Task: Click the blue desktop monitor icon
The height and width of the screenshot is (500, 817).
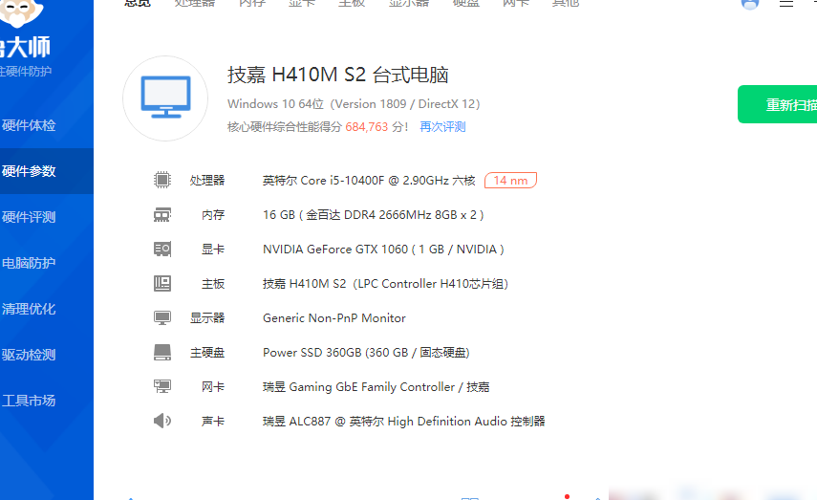Action: [165, 97]
